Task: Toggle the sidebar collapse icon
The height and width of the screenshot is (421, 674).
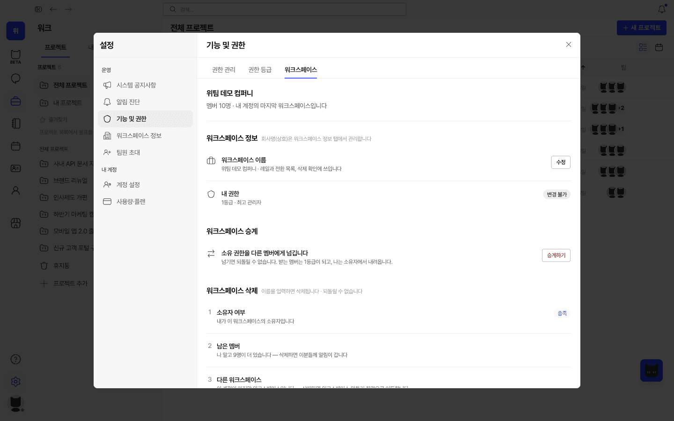Action: click(x=38, y=9)
